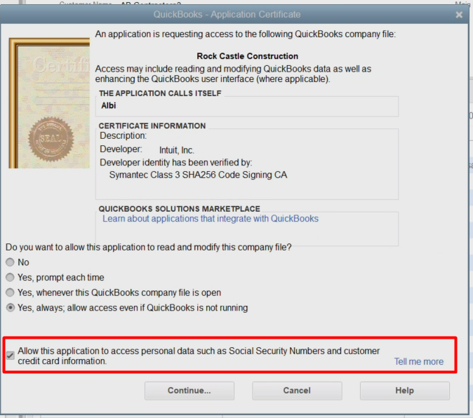Viewport: 473px width, 418px height.
Task: Open Help for this dialog
Action: tap(404, 391)
